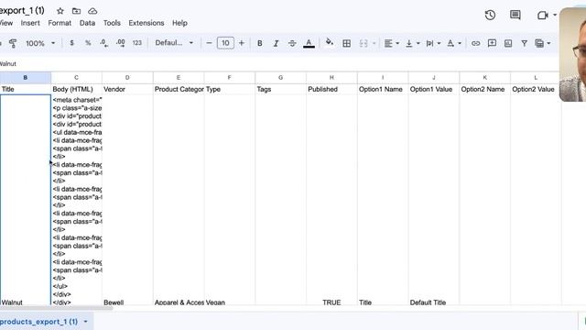The width and height of the screenshot is (586, 330).
Task: Open the products_export_1 (1) sheet tab
Action: pyautogui.click(x=38, y=322)
